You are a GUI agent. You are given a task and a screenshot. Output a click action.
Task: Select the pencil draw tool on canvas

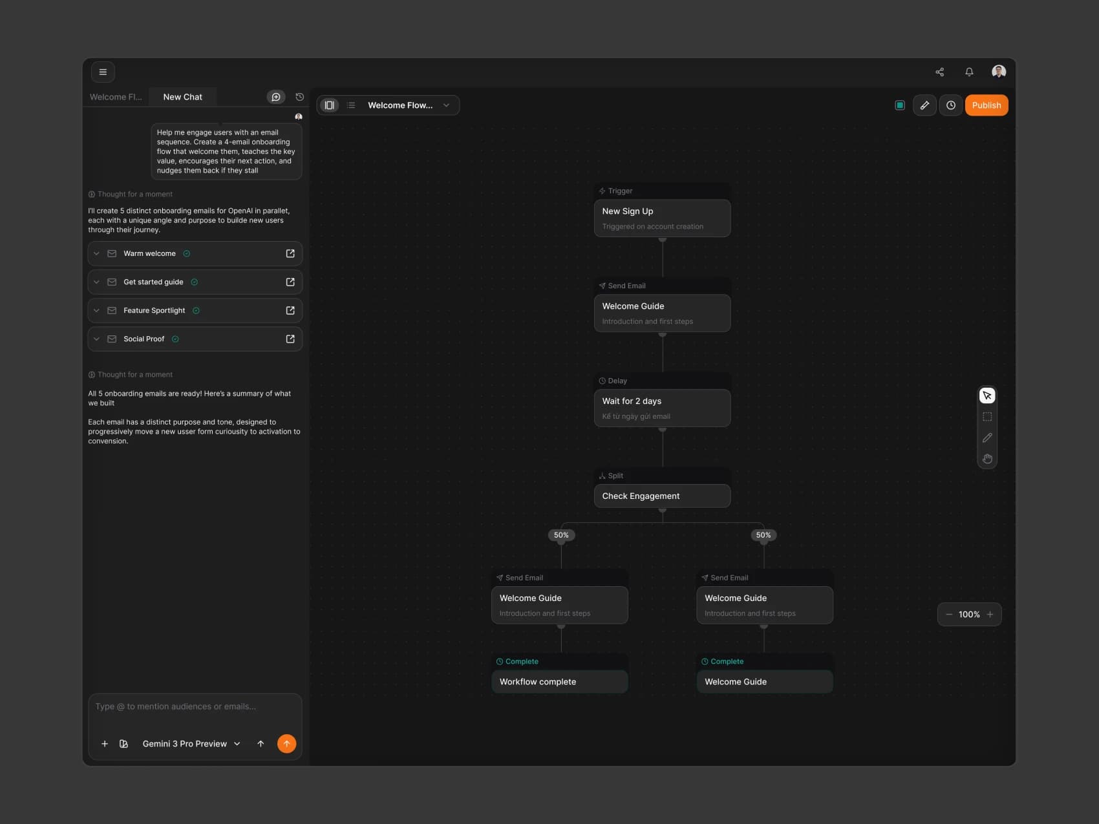coord(987,438)
